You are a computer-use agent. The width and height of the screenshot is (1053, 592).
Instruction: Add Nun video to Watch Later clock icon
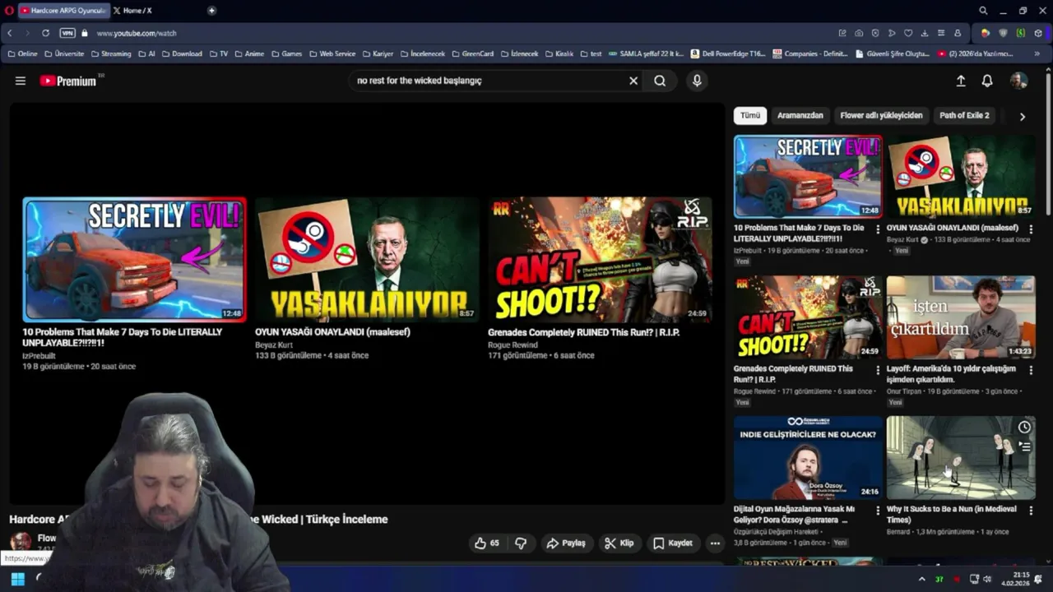(x=1024, y=428)
